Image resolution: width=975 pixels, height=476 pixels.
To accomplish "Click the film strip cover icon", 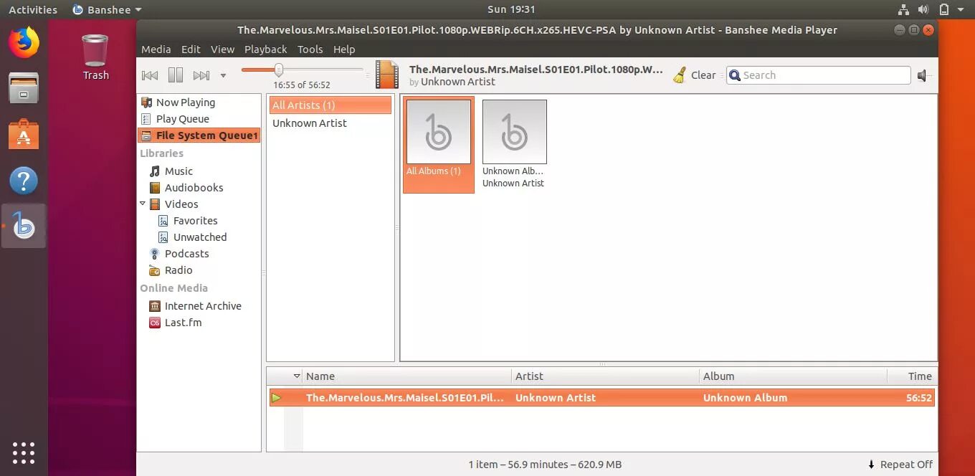I will pyautogui.click(x=387, y=75).
